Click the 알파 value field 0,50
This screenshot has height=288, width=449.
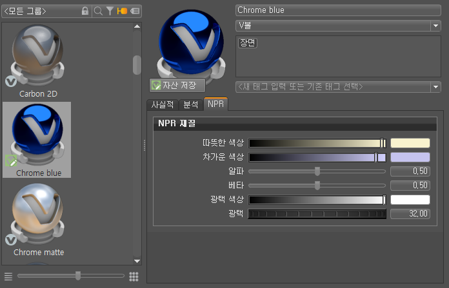410,171
